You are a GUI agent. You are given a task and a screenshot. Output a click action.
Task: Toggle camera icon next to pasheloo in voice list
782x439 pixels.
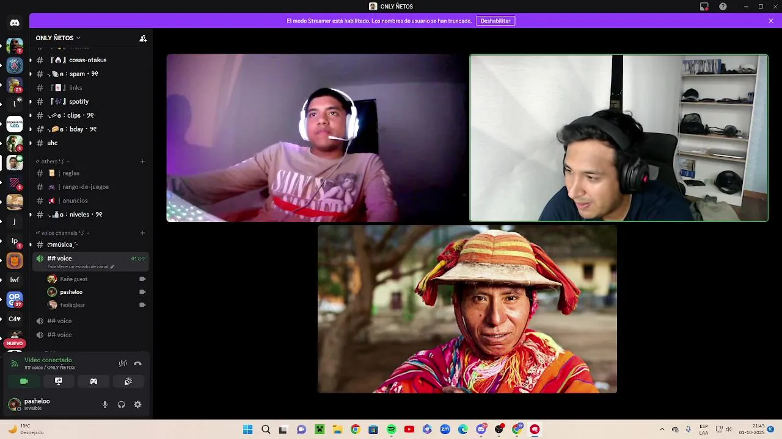point(142,291)
